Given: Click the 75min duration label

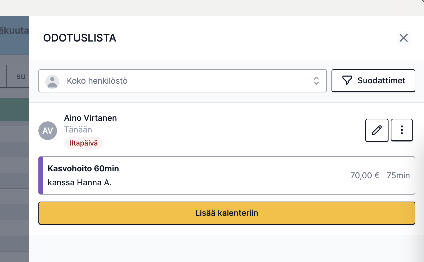Looking at the screenshot, I should click(x=398, y=175).
